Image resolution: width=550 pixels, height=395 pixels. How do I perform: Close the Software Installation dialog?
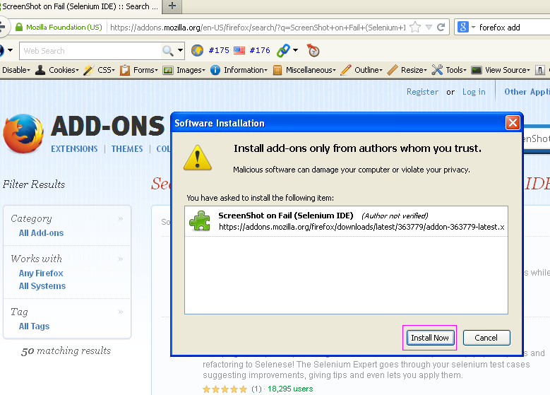[513, 122]
